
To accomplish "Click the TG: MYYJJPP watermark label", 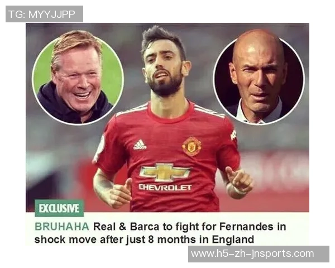I will (x=44, y=14).
